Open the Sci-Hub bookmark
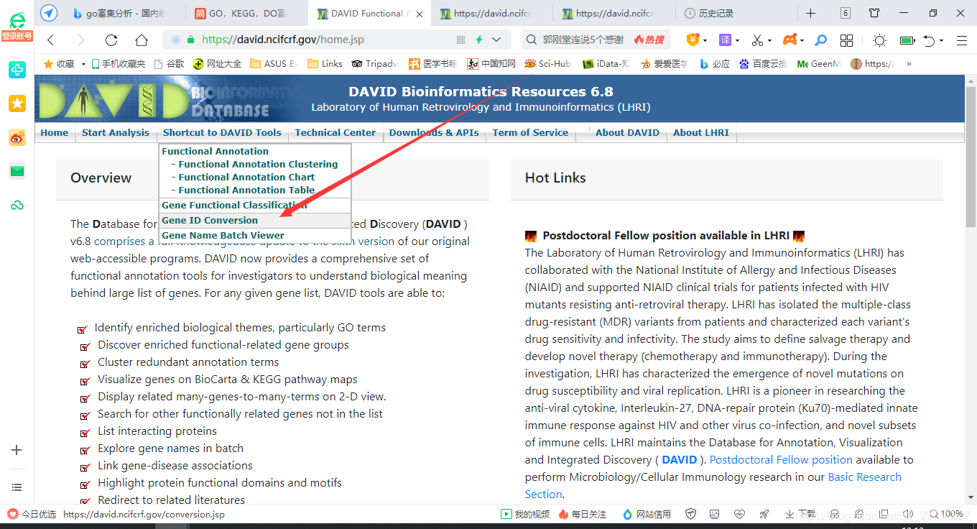This screenshot has width=977, height=529. tap(548, 64)
